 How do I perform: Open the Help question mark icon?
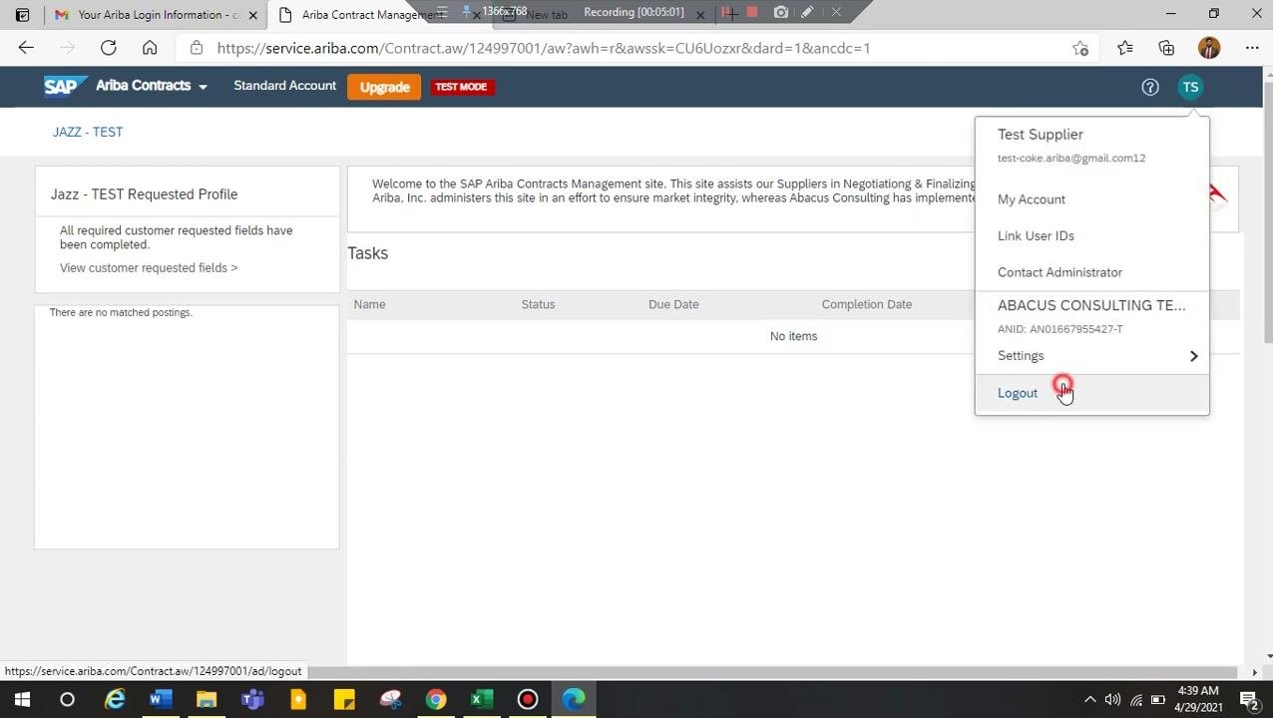1150,87
